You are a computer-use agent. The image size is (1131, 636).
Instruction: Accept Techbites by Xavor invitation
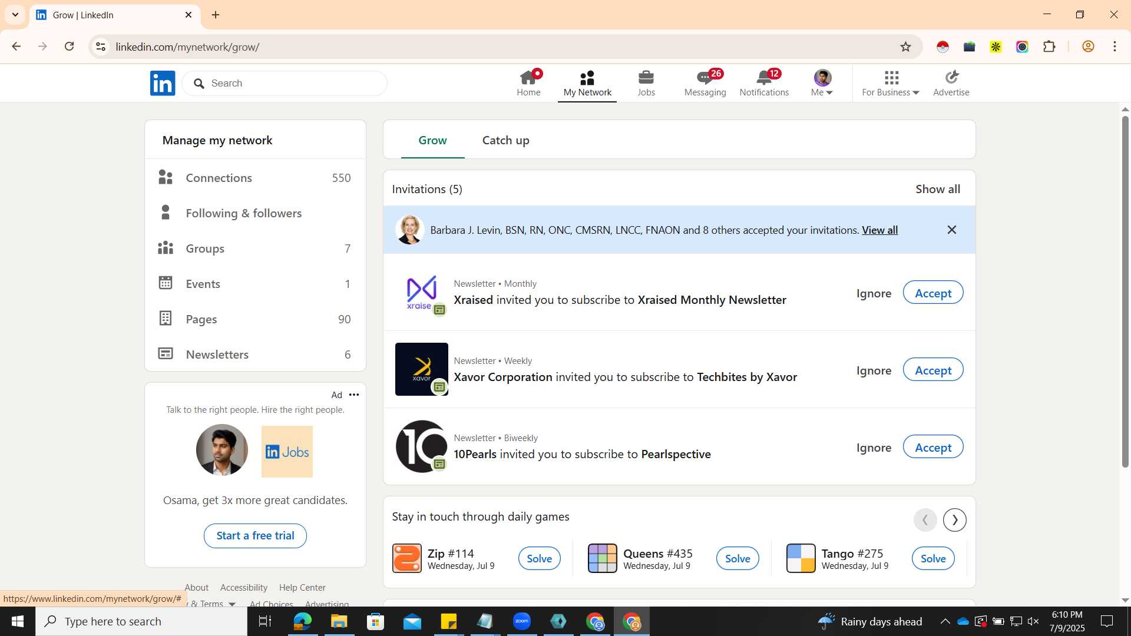pyautogui.click(x=933, y=370)
